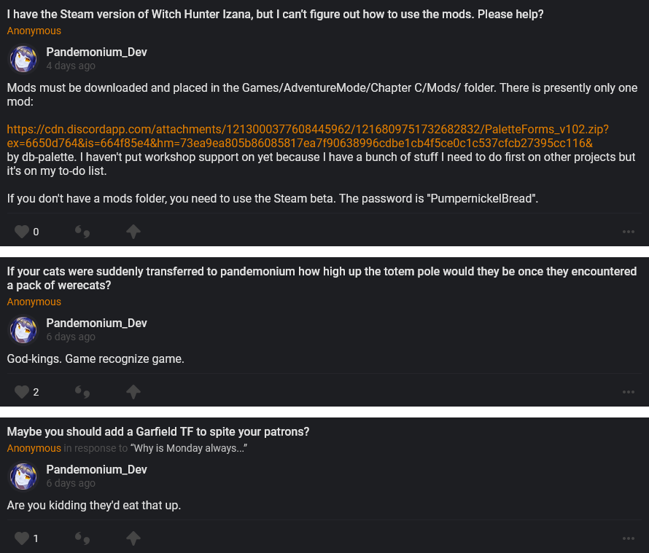Like the mods folder answer
Screen dimensions: 649x553
point(22,232)
